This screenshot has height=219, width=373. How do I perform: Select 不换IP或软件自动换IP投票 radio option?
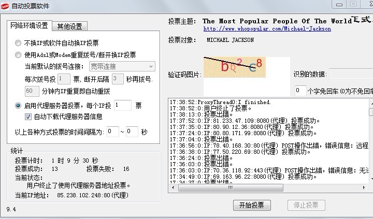pyautogui.click(x=18, y=43)
